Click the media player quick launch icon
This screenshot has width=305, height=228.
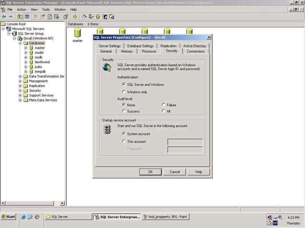click(37, 217)
